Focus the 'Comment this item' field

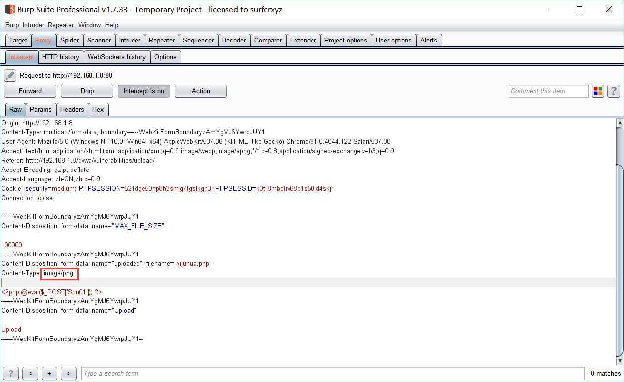click(549, 91)
